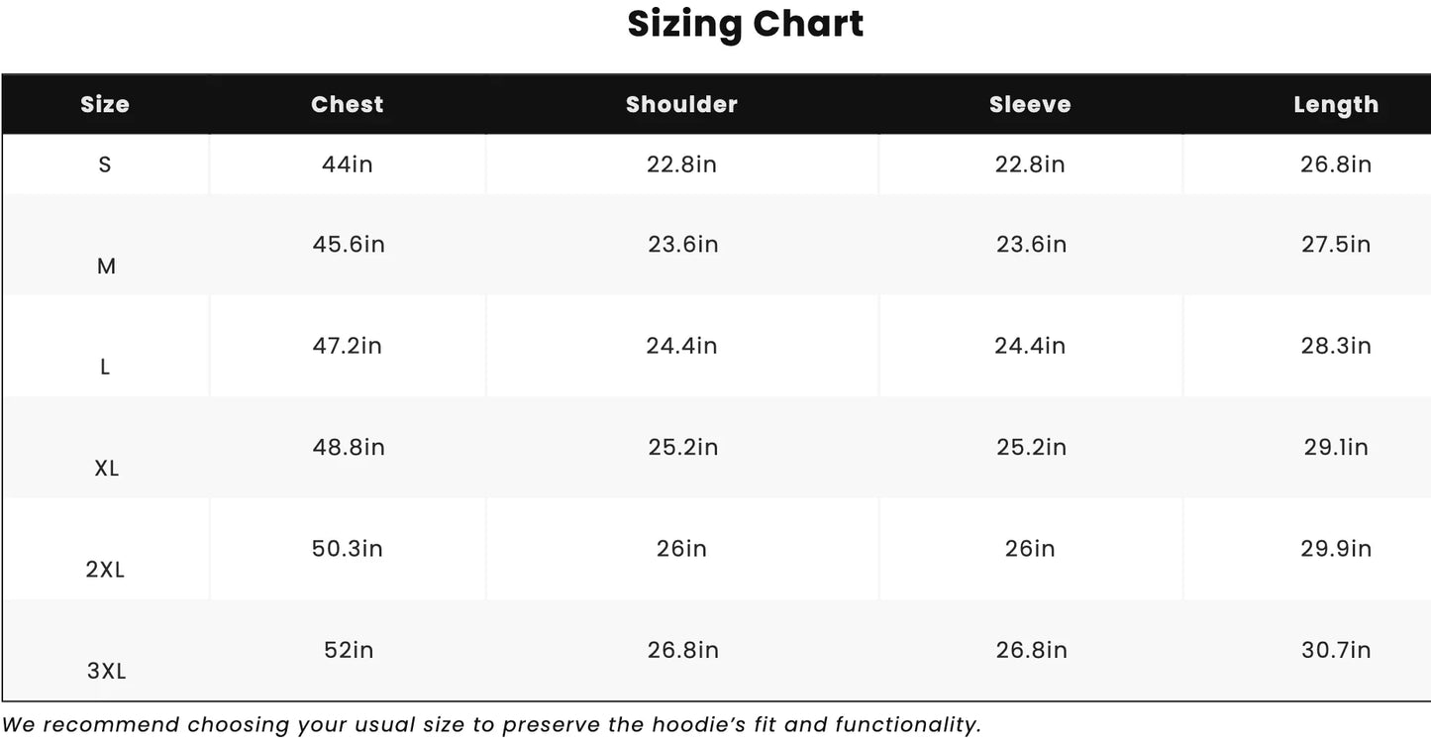Select the 27.5in length cell
This screenshot has width=1431, height=747.
point(1336,245)
